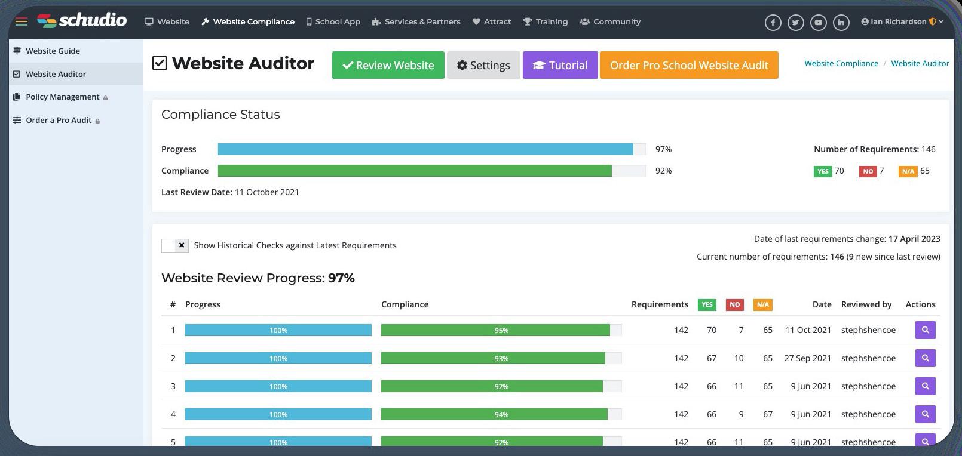Open the School App menu
The height and width of the screenshot is (456, 962).
click(x=333, y=21)
